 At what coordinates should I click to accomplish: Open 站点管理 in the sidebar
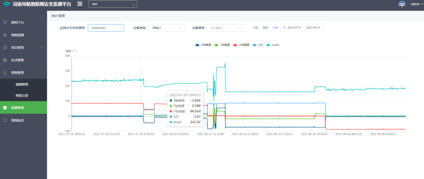(x=24, y=60)
